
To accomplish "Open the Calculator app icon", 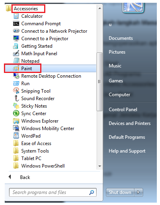I will click(x=16, y=16).
